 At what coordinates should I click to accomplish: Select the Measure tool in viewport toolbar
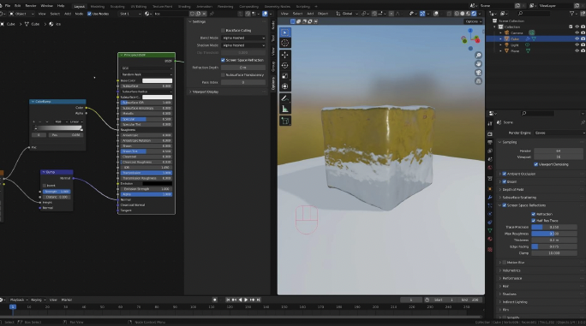coord(284,109)
